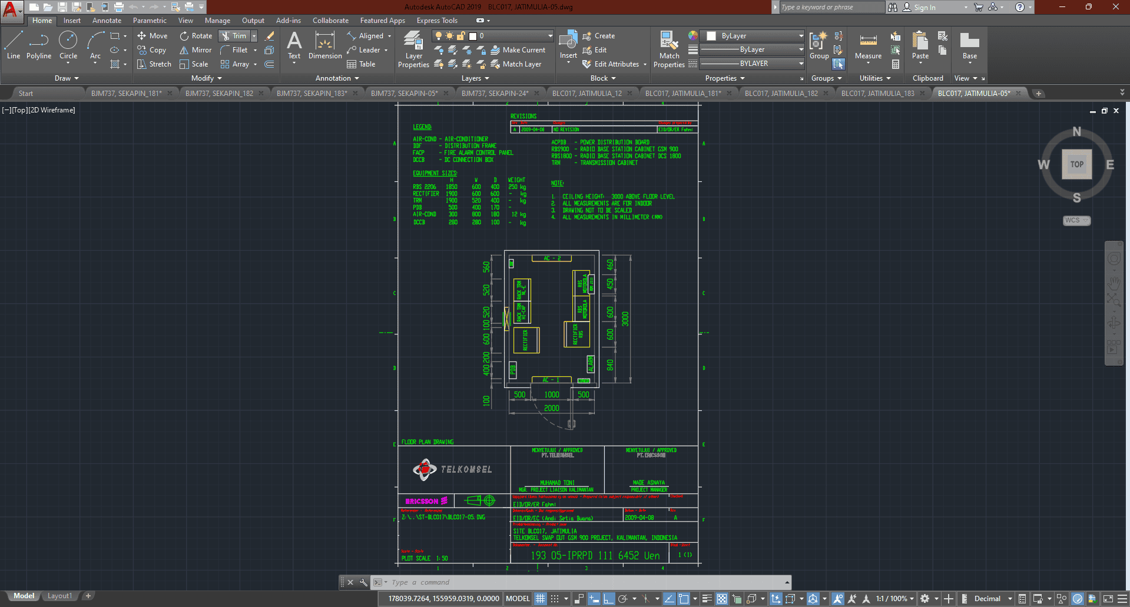Open the Annotate ribbon tab
Viewport: 1130px width, 607px height.
click(x=107, y=21)
